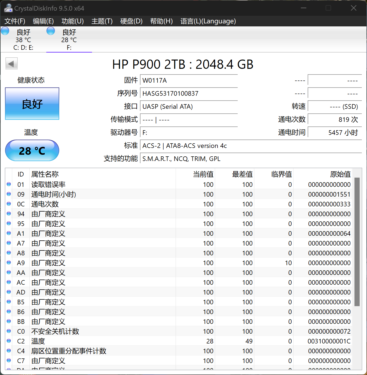Click the back navigation arrow icon
367x375 pixels.
click(x=11, y=63)
